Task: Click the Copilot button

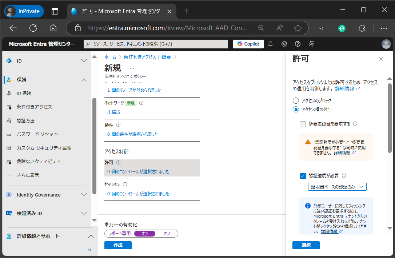Action: tap(248, 44)
